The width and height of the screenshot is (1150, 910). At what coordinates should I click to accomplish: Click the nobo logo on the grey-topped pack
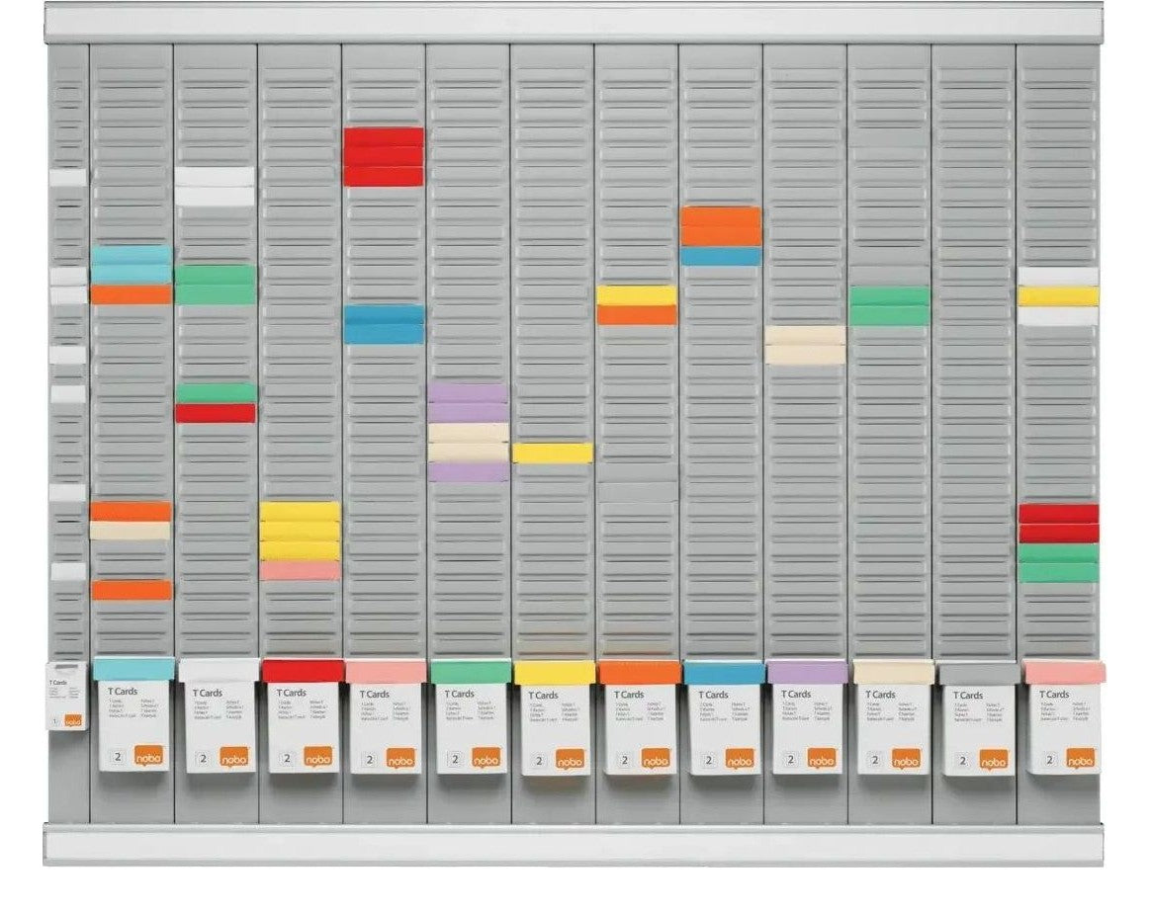click(994, 760)
